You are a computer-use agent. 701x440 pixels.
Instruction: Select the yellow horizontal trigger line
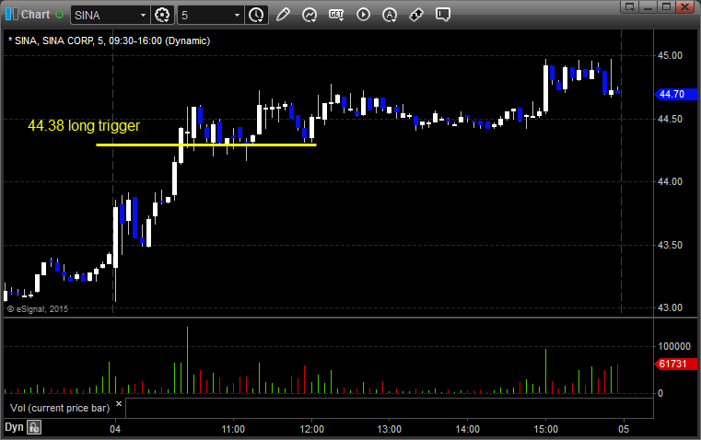206,145
